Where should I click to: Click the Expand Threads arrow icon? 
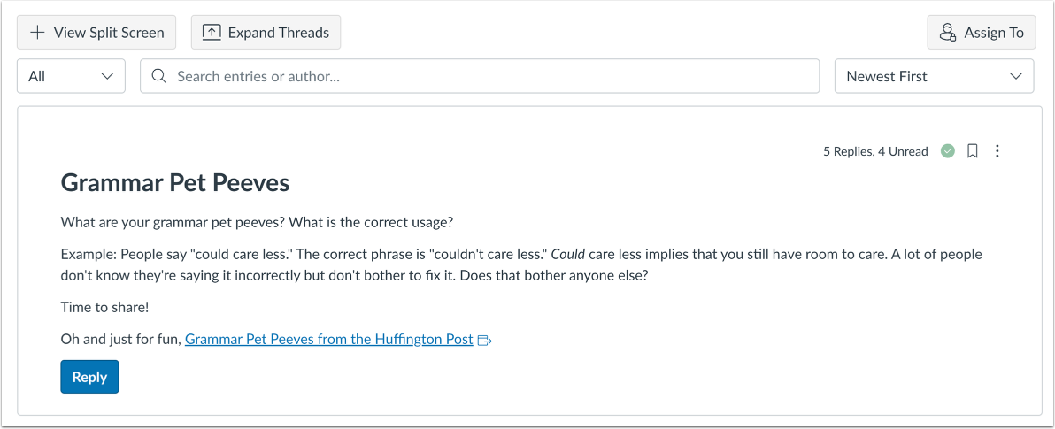click(212, 33)
